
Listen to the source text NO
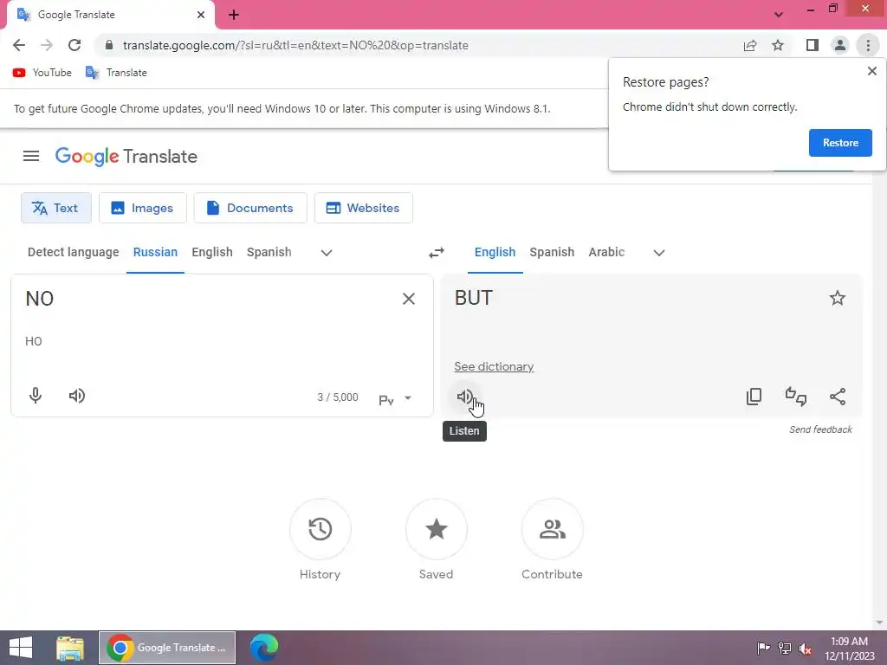pos(77,395)
